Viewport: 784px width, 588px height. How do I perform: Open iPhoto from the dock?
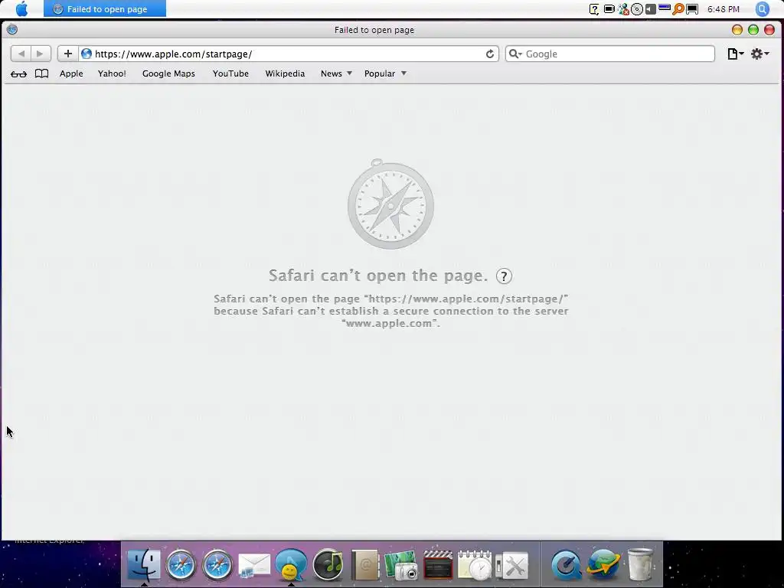401,565
